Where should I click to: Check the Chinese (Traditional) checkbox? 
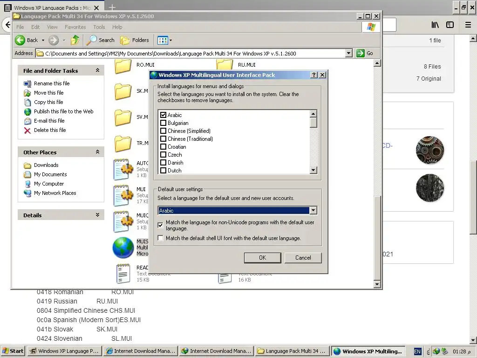pyautogui.click(x=164, y=139)
